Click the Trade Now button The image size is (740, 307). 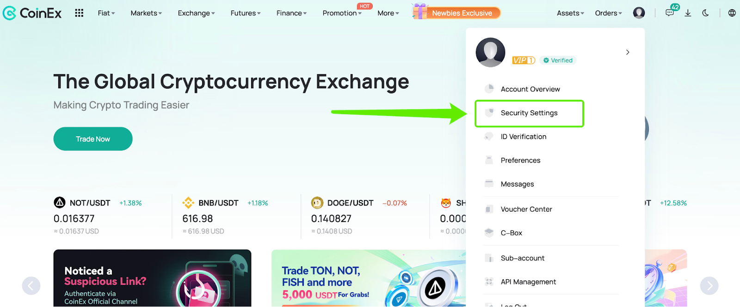[93, 139]
